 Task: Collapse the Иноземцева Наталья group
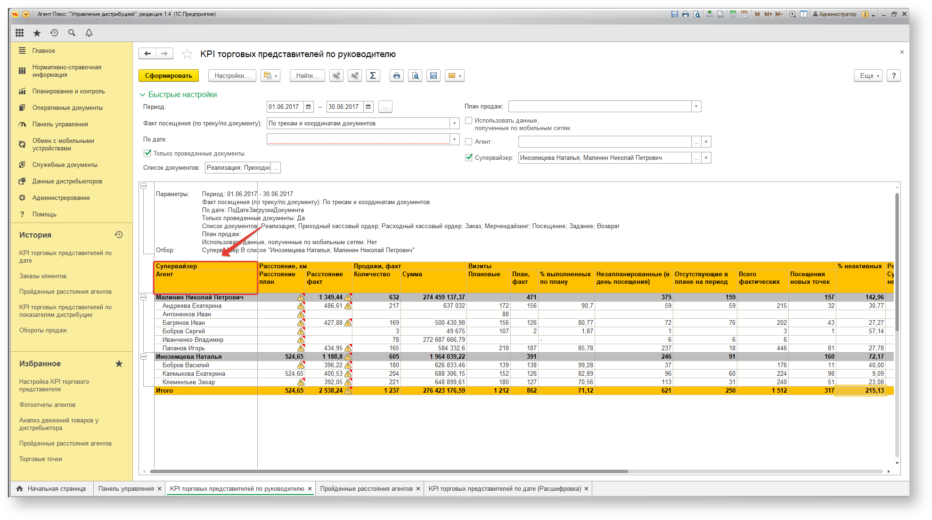click(x=143, y=356)
